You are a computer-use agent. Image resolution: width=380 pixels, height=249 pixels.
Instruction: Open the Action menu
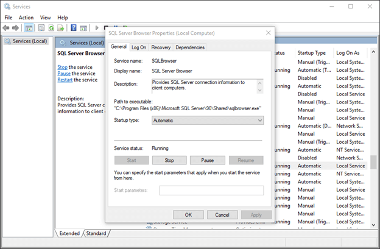tap(26, 18)
